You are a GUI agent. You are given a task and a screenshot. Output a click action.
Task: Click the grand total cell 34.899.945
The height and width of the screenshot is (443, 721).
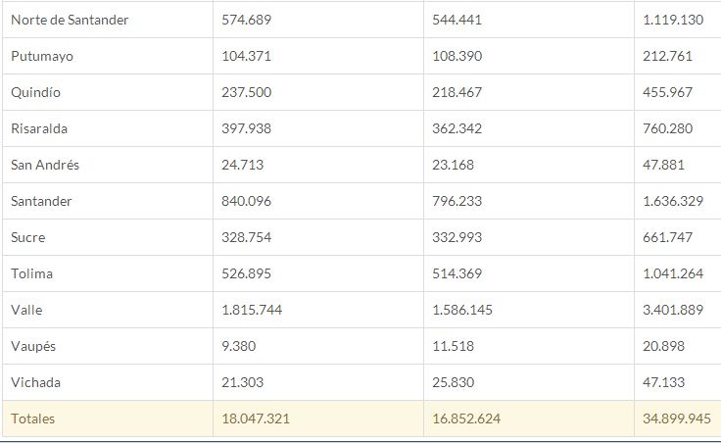[677, 418]
